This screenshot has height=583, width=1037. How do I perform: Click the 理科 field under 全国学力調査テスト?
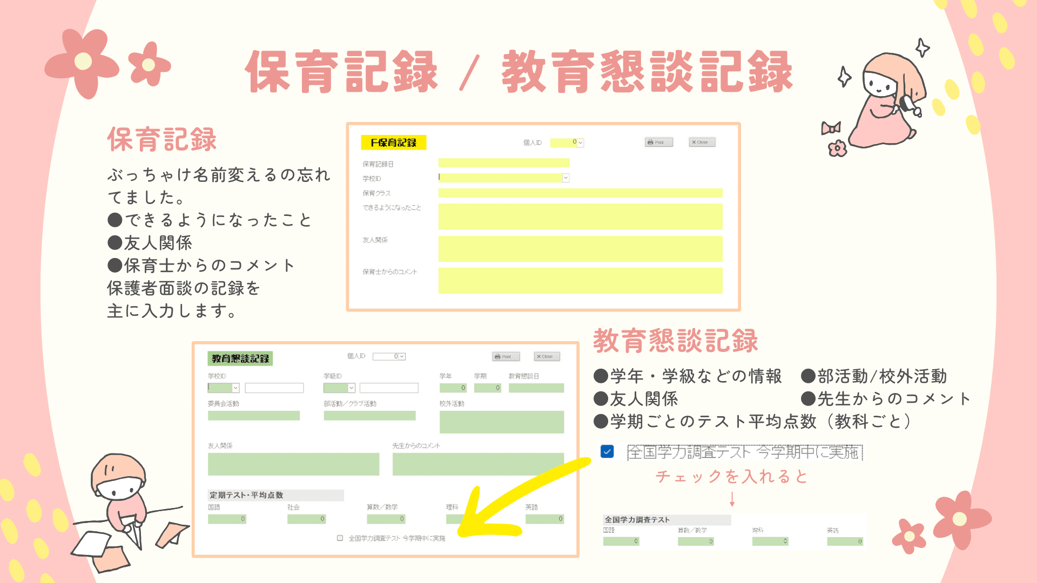tap(771, 541)
